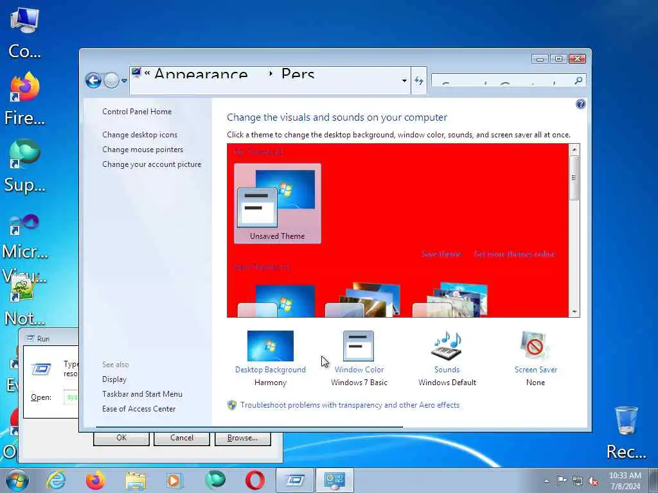Viewport: 658px width, 493px height.
Task: Click the Action Center flag tray icon
Action: [562, 481]
